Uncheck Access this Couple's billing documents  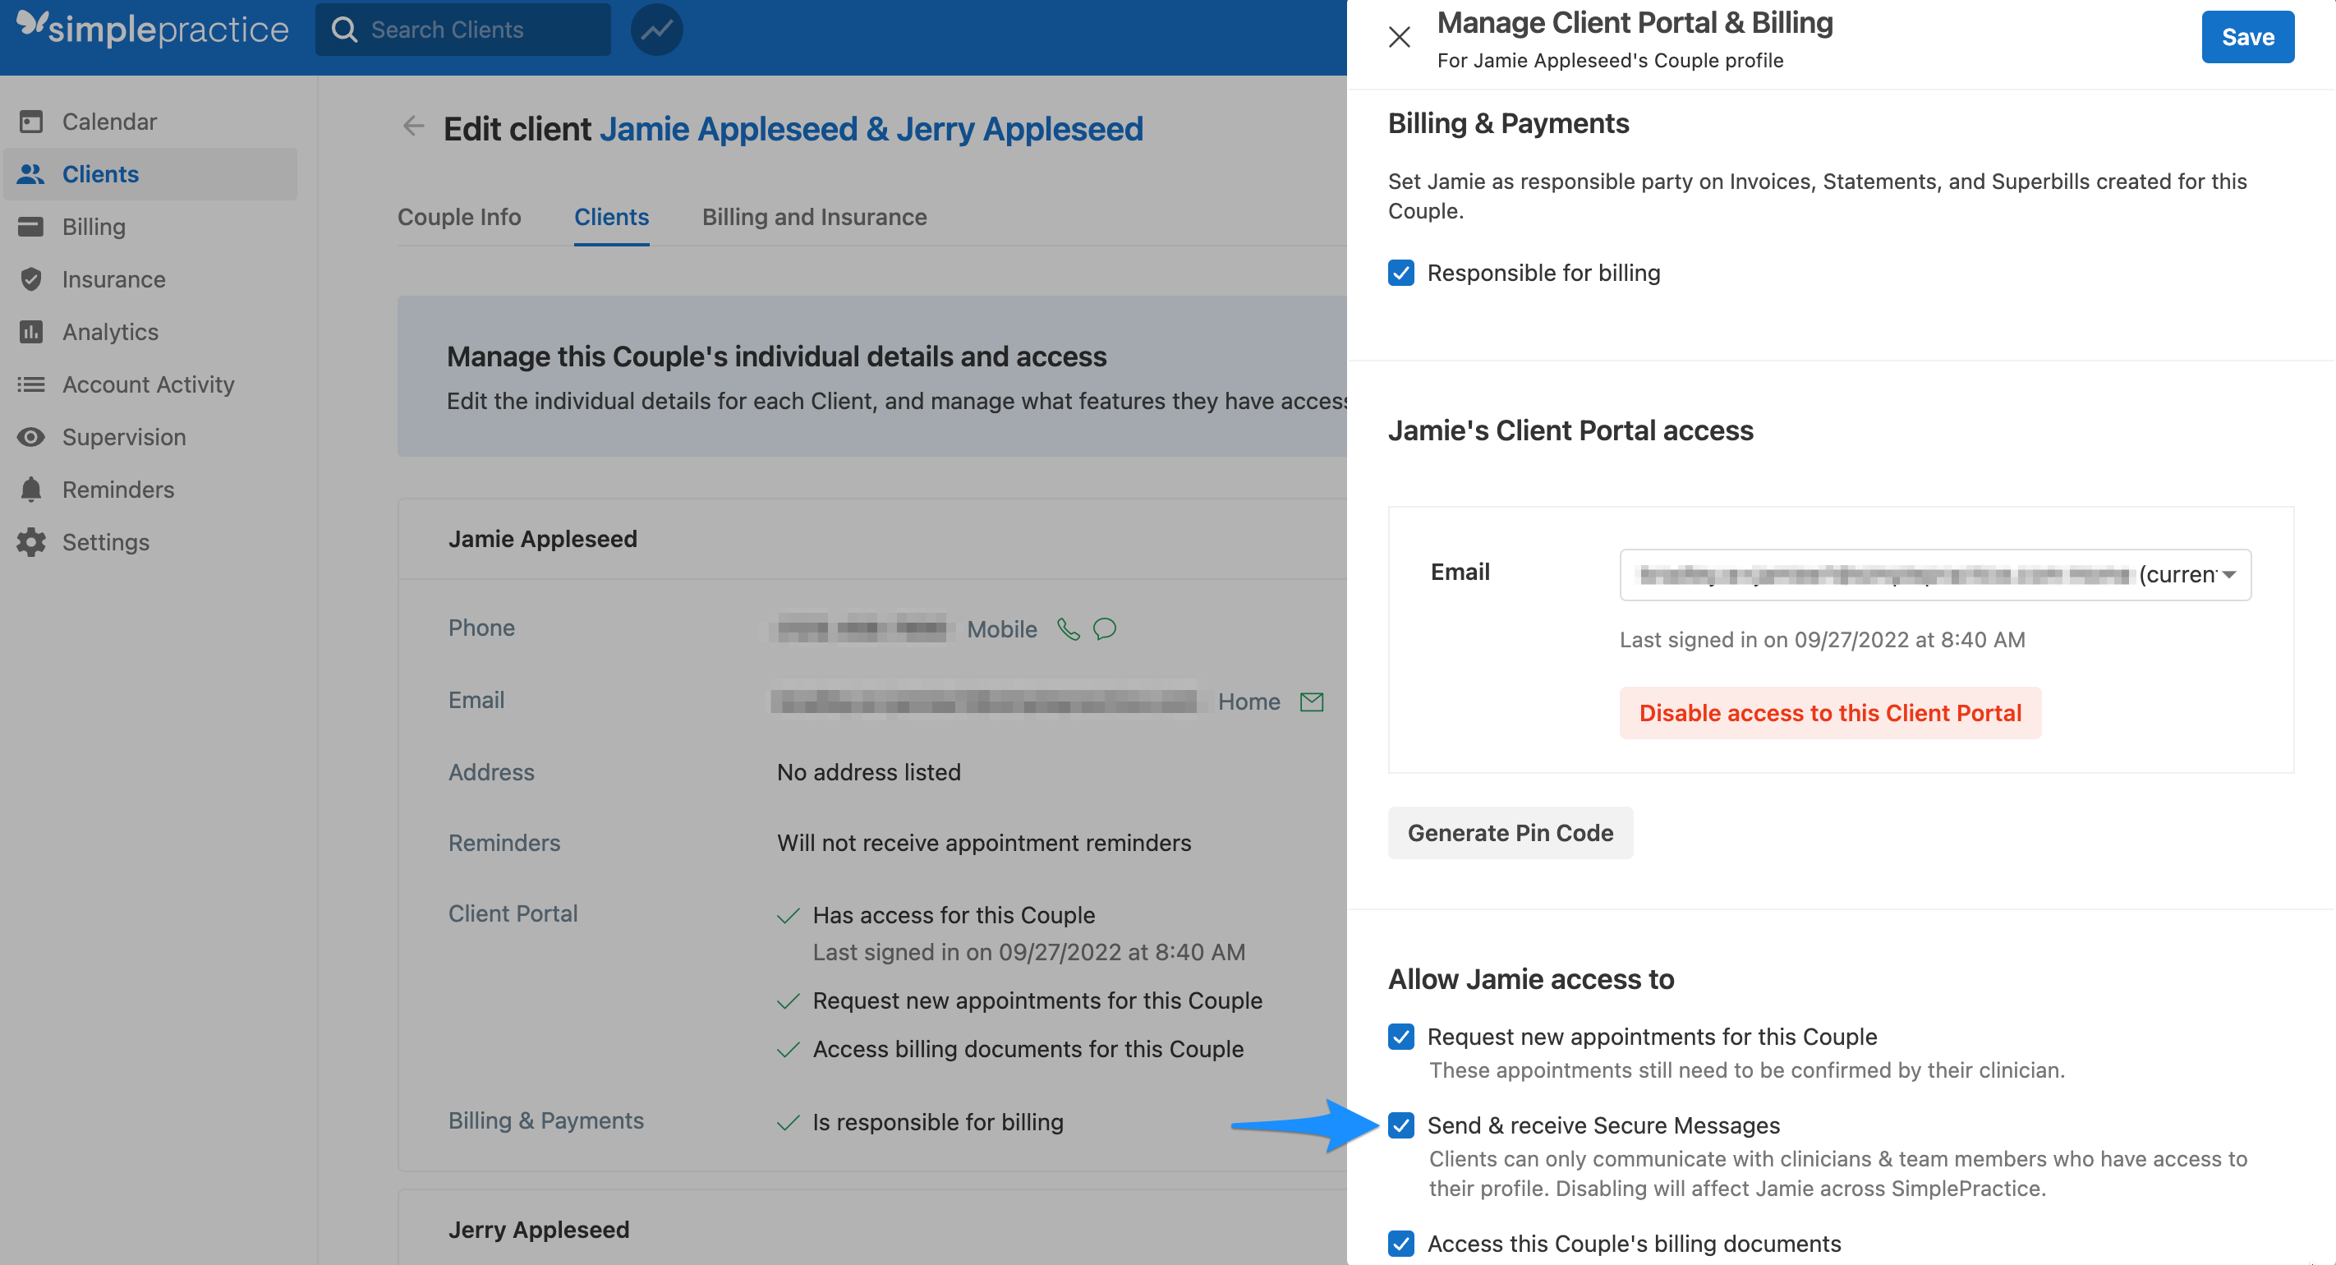click(1400, 1244)
